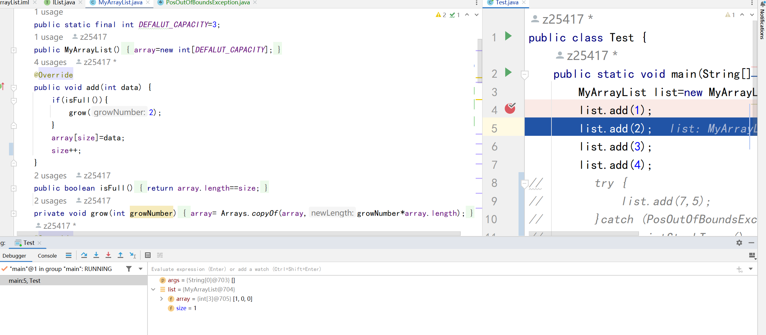The width and height of the screenshot is (766, 335).
Task: Click the overridden method gutter arrow
Action: click(2, 86)
